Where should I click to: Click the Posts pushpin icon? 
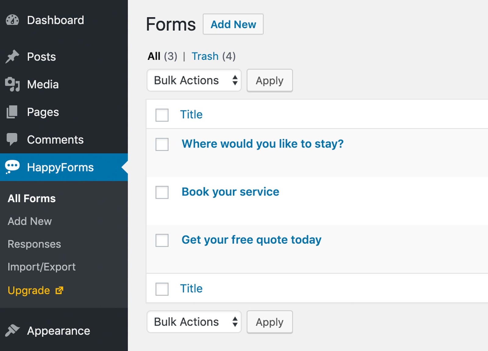pyautogui.click(x=12, y=57)
